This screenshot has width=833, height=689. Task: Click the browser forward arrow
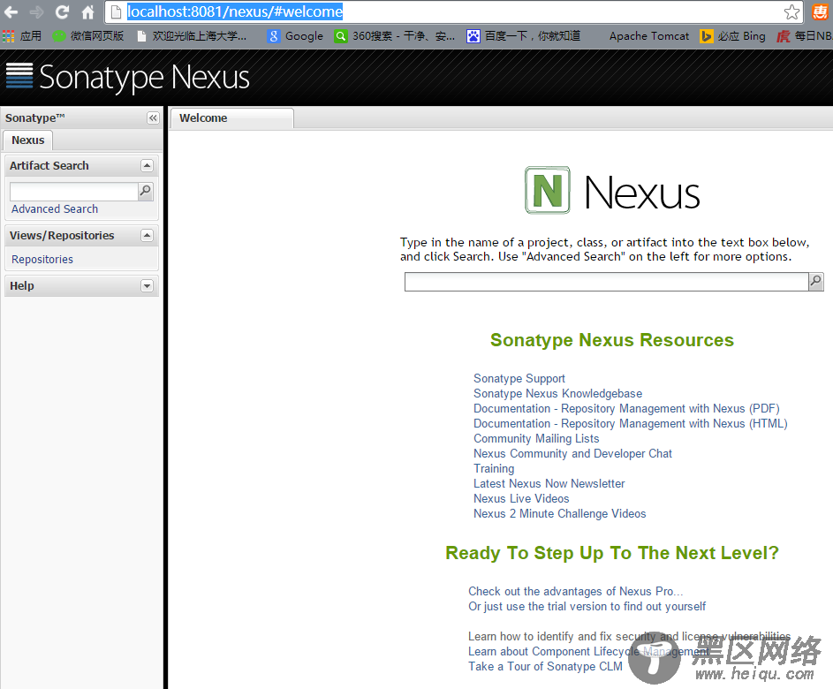36,11
